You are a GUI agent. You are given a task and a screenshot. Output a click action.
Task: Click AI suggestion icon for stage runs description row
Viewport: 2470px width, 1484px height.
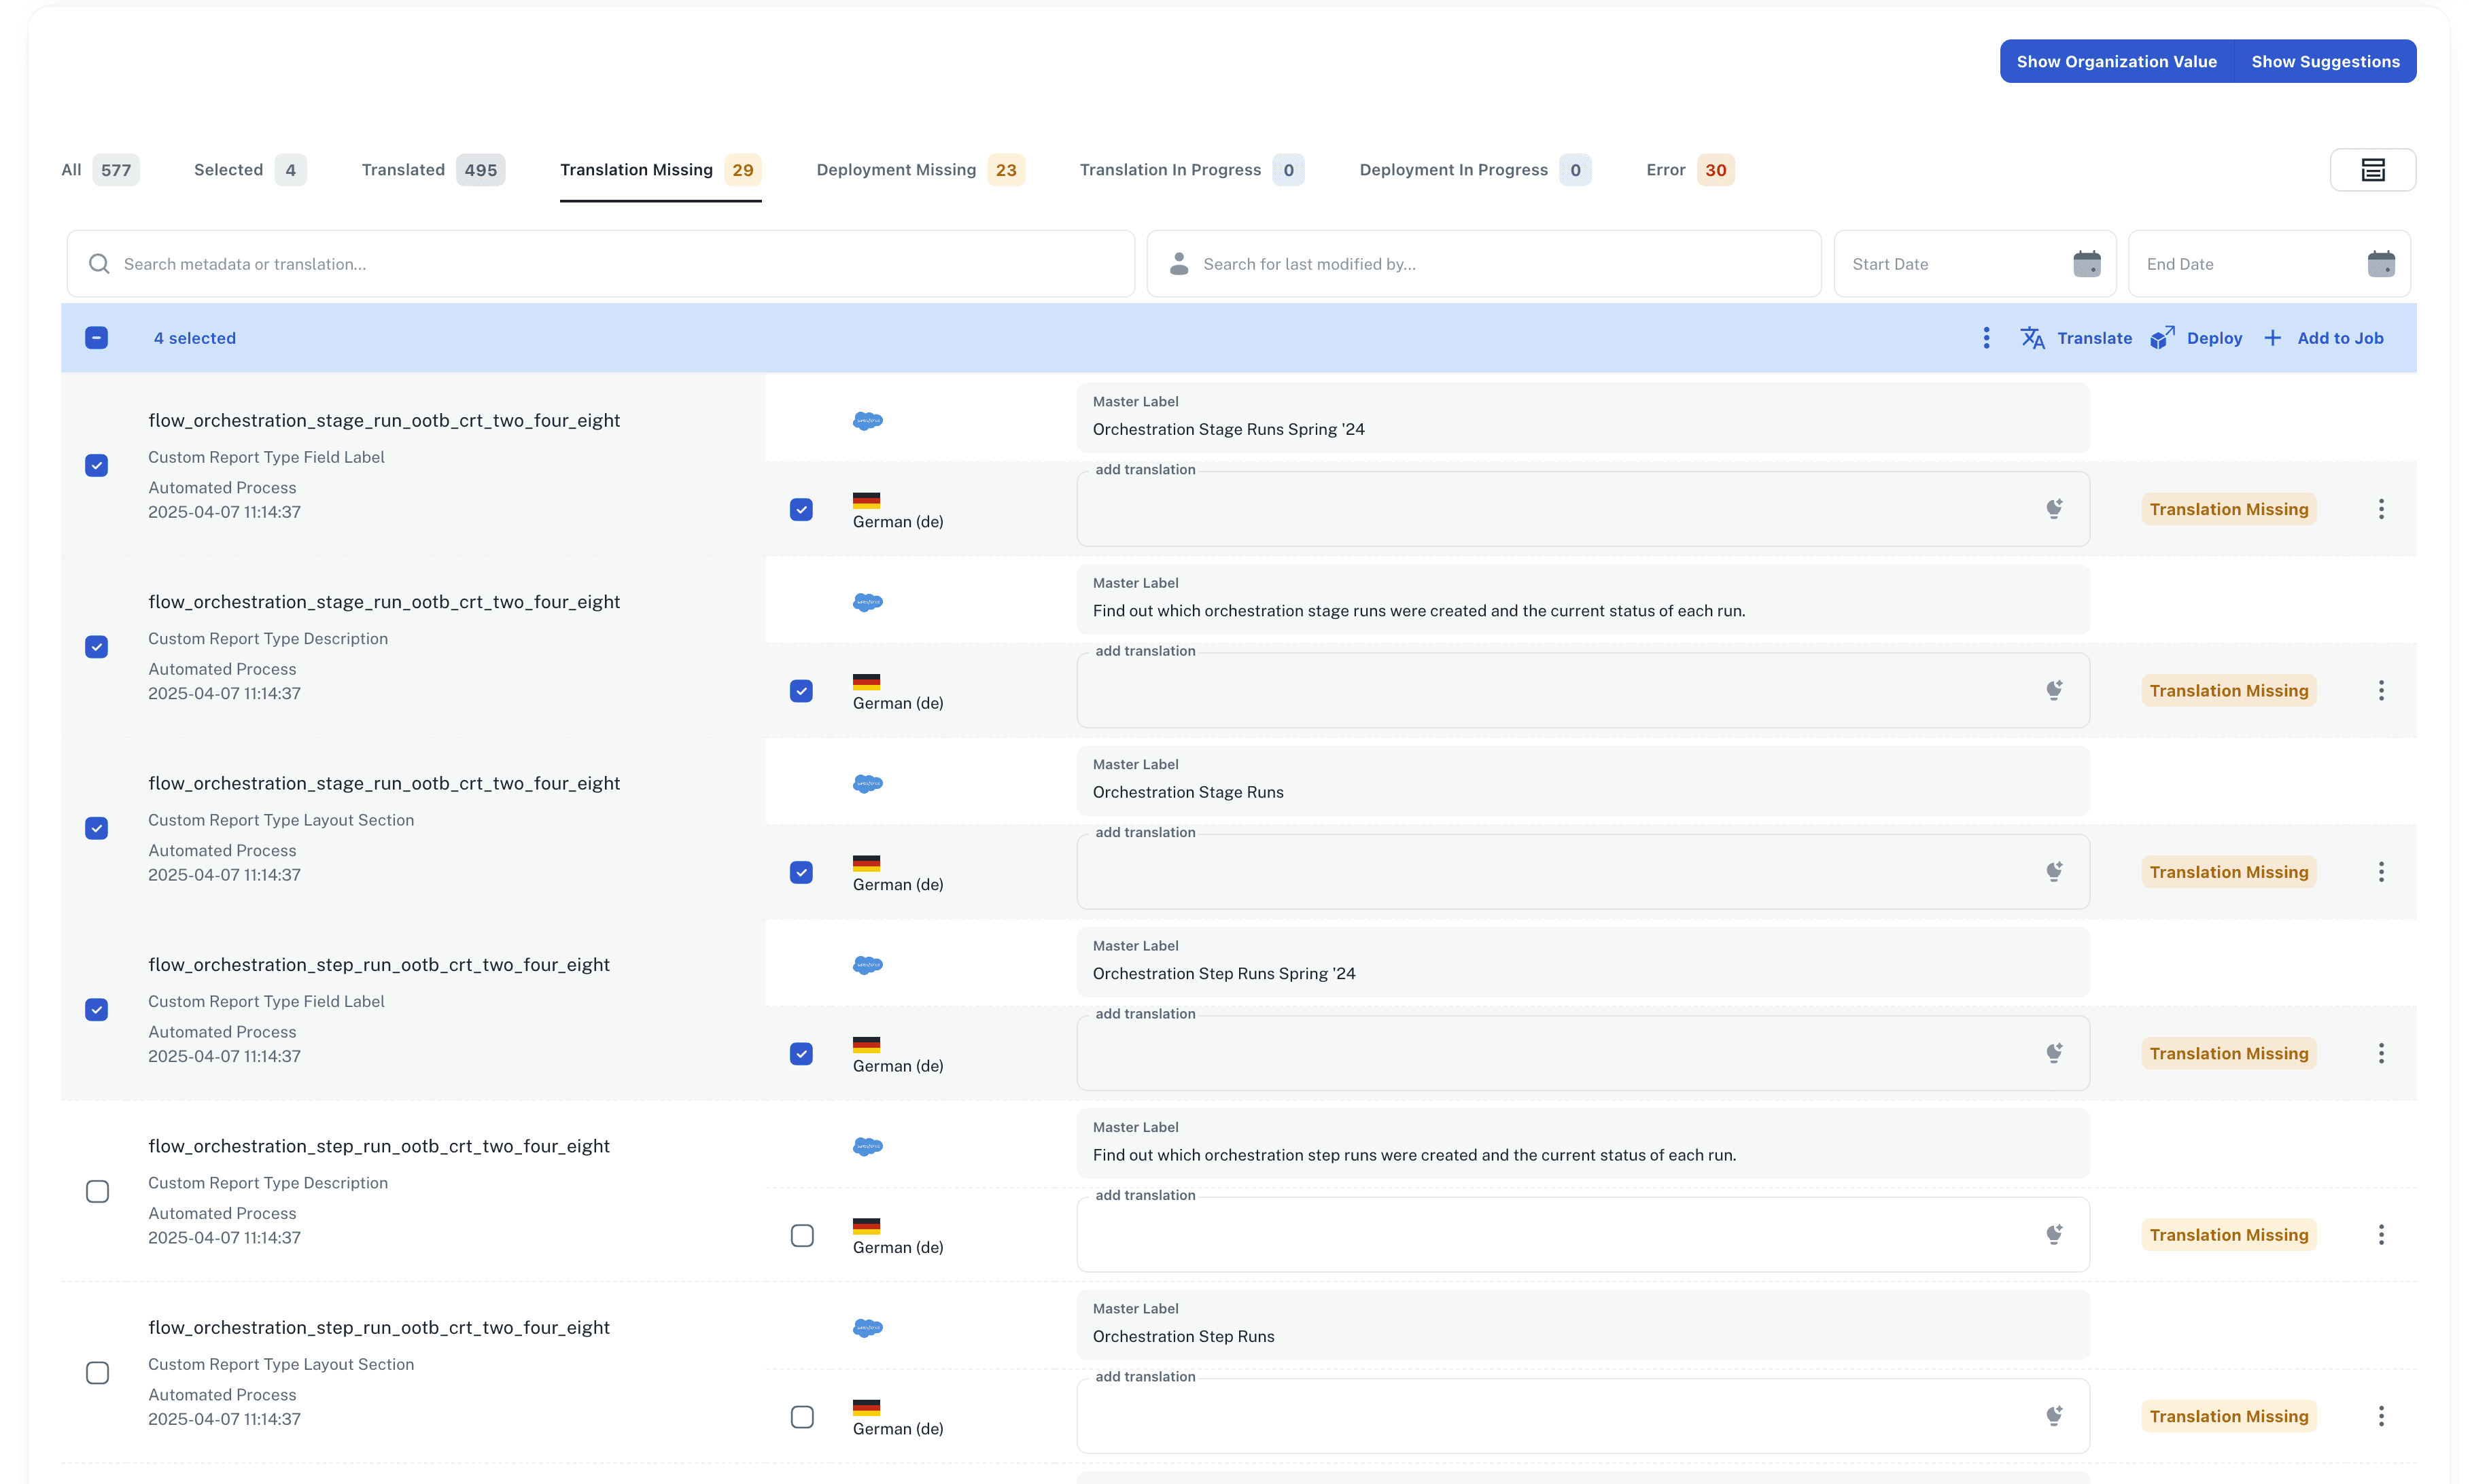(x=2054, y=690)
